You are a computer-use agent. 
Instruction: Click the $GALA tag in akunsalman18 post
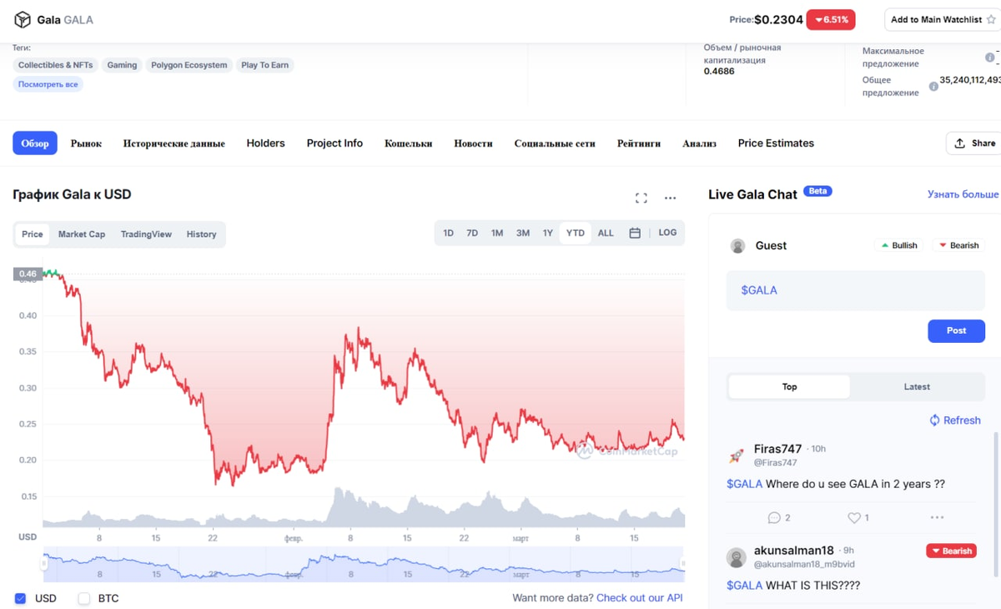point(744,586)
